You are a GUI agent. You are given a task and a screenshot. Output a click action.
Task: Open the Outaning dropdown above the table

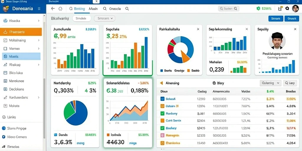pyautogui.click(x=271, y=83)
